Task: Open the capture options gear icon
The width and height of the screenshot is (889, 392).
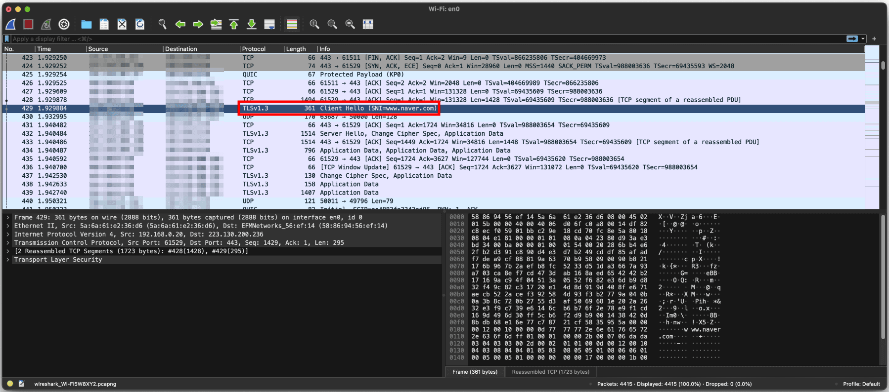Action: 64,24
